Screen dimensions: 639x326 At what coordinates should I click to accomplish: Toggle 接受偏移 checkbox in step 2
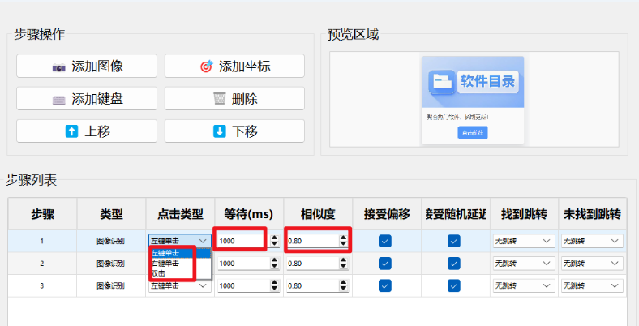tap(384, 264)
